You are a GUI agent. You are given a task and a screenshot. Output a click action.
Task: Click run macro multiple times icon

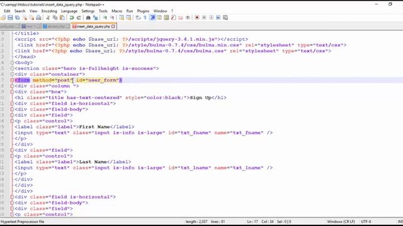[x=219, y=18]
